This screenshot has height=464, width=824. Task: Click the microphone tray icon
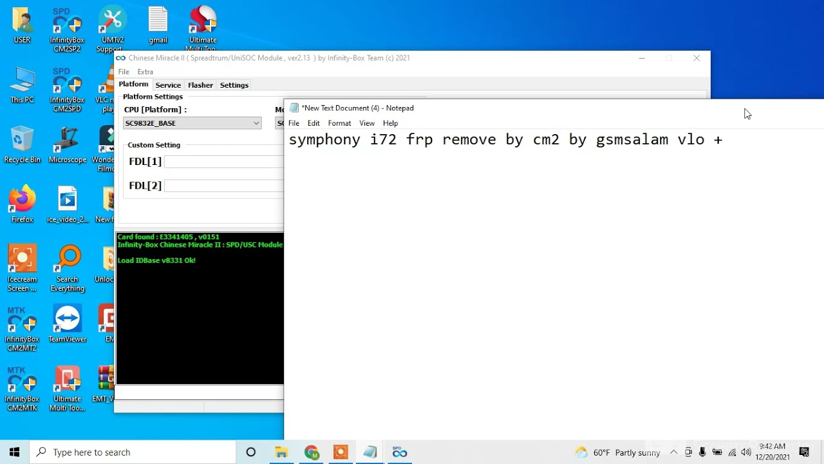[x=702, y=452]
